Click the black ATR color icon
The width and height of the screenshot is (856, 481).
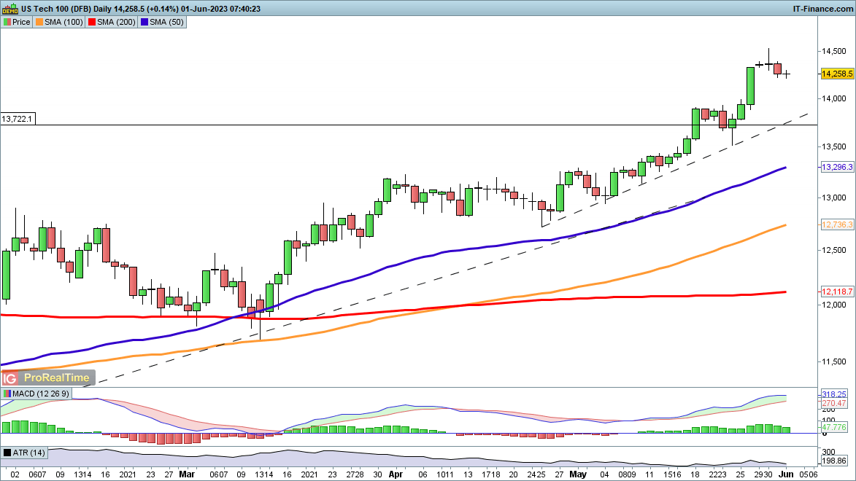pos(7,453)
